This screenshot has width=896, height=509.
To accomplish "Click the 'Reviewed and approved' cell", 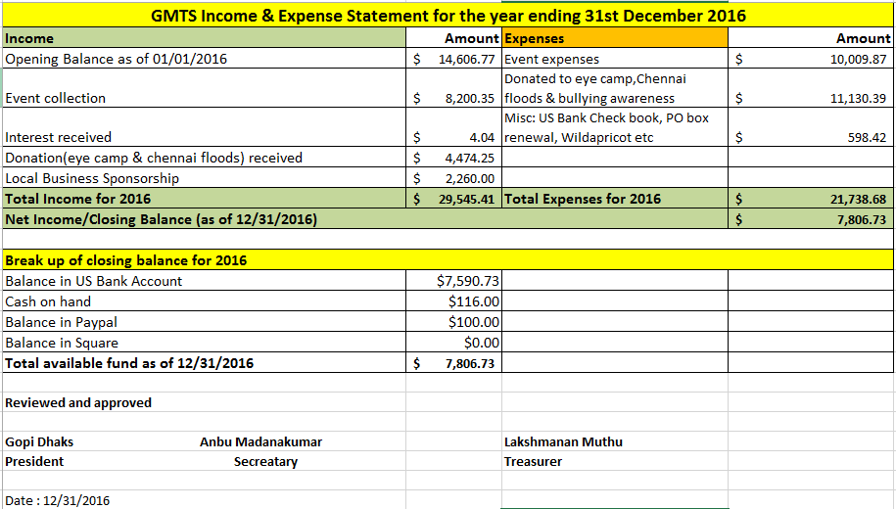I will point(204,402).
